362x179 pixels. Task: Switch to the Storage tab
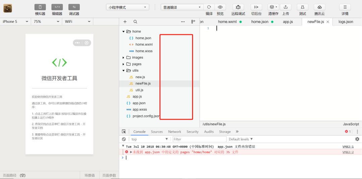click(x=225, y=132)
